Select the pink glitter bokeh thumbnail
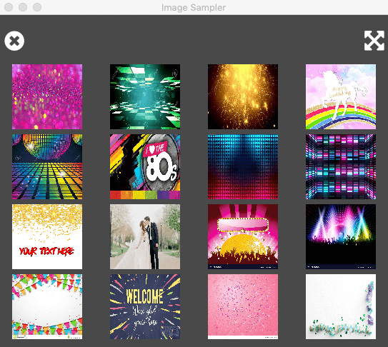Viewport: 388px width, 347px height. (x=47, y=96)
